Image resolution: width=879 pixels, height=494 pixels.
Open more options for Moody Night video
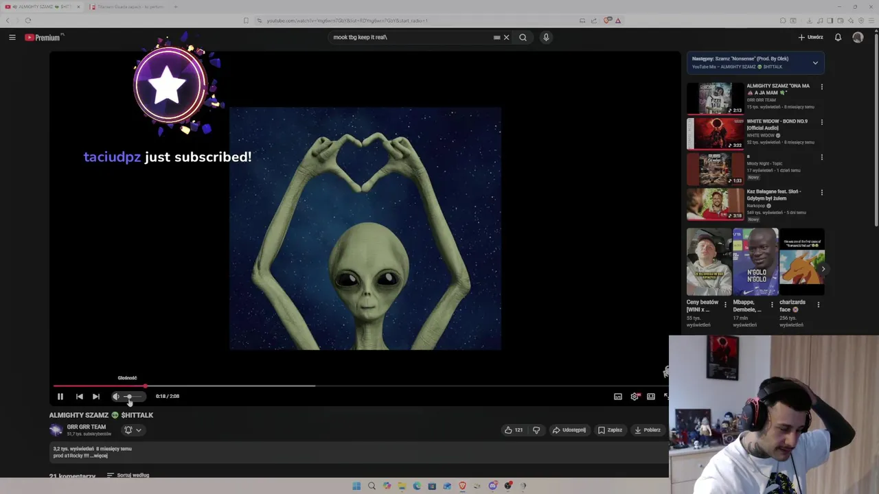click(x=821, y=158)
